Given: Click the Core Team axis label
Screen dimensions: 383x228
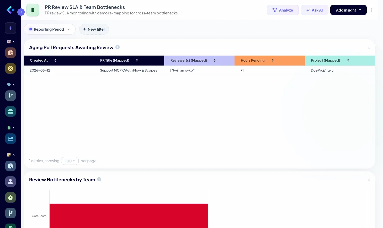Looking at the screenshot, I should pos(39,216).
